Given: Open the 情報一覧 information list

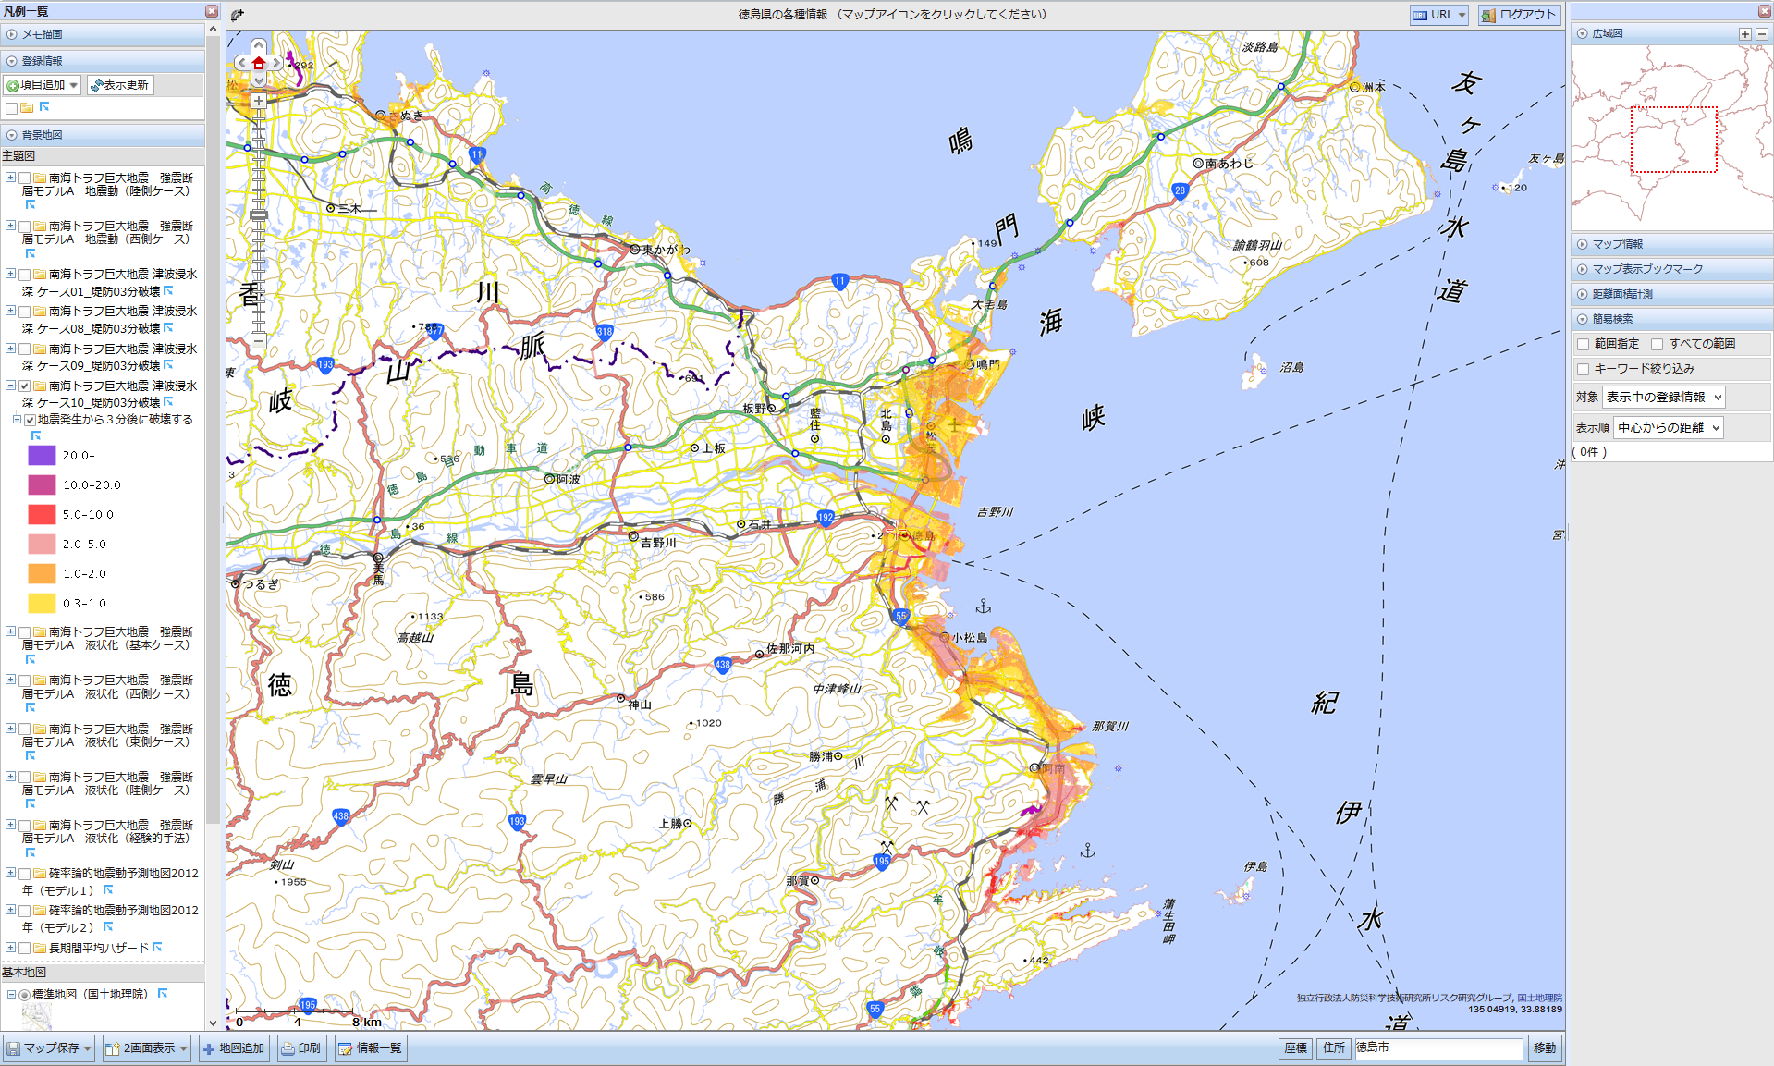Looking at the screenshot, I should pyautogui.click(x=370, y=1048).
